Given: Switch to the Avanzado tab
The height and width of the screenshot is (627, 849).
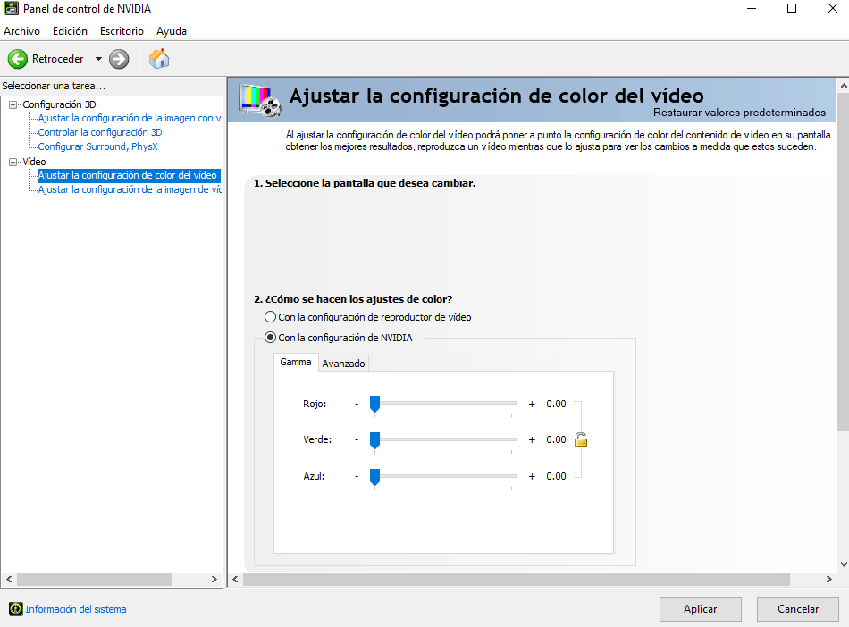Looking at the screenshot, I should click(343, 364).
